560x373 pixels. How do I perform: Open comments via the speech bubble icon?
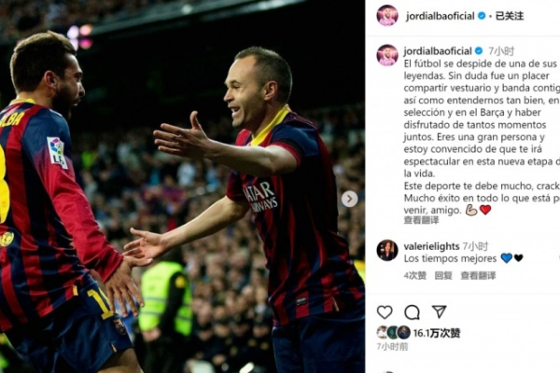(x=412, y=312)
